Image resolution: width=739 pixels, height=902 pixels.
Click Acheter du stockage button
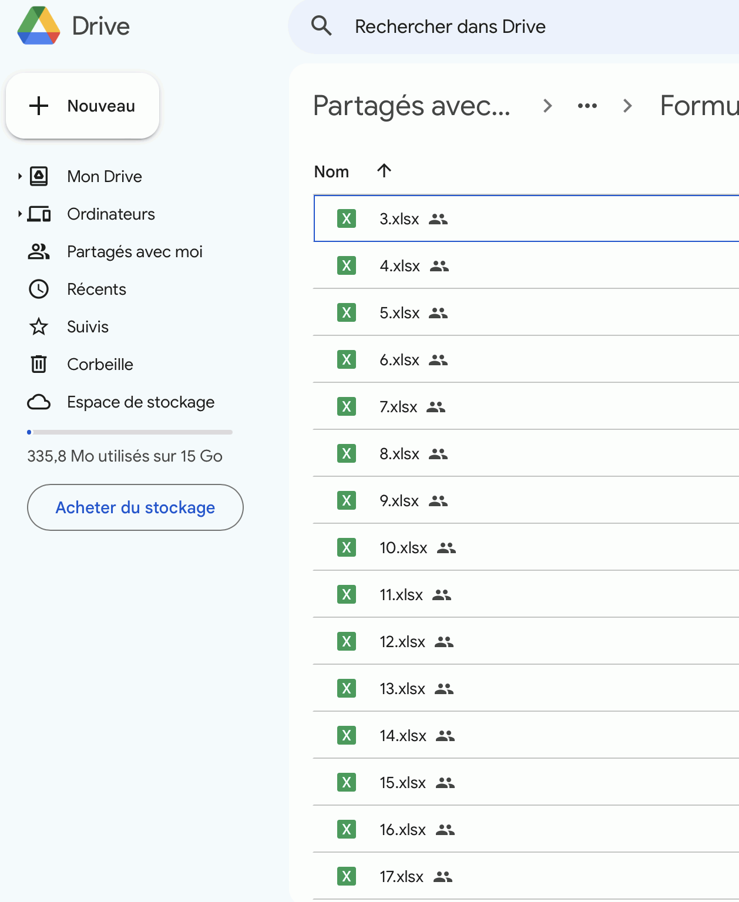point(135,507)
